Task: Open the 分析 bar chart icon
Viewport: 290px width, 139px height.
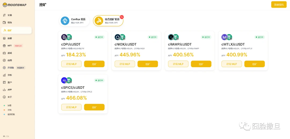Action: click(x=4, y=75)
